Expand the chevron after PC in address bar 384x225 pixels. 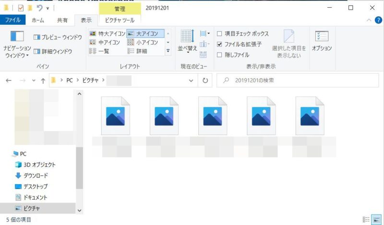77,80
